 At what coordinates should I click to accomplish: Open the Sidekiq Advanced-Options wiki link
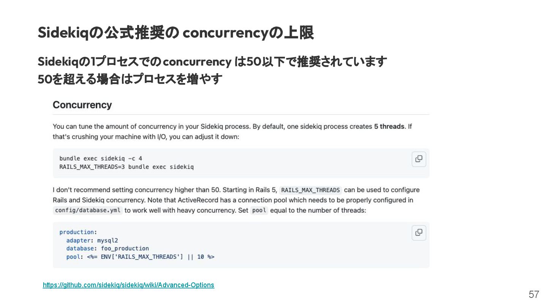[128, 285]
